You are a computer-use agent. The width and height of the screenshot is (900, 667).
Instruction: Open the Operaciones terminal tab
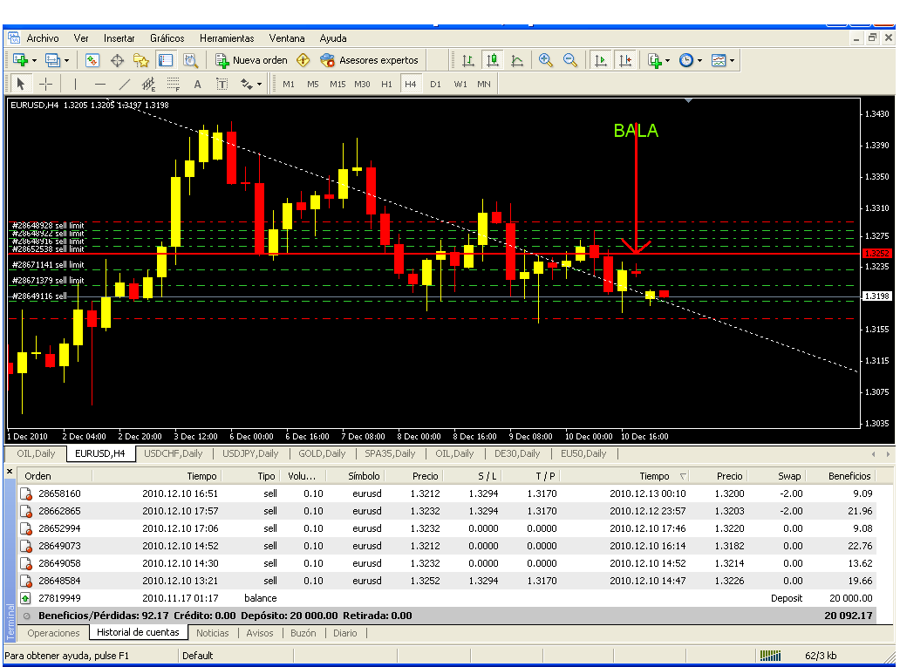point(53,633)
